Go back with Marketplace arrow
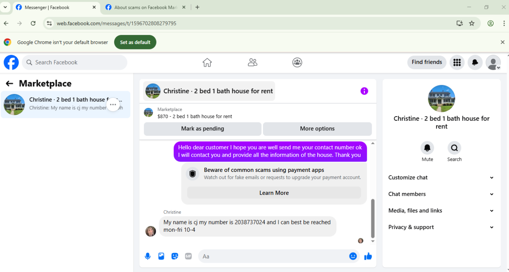 click(10, 84)
